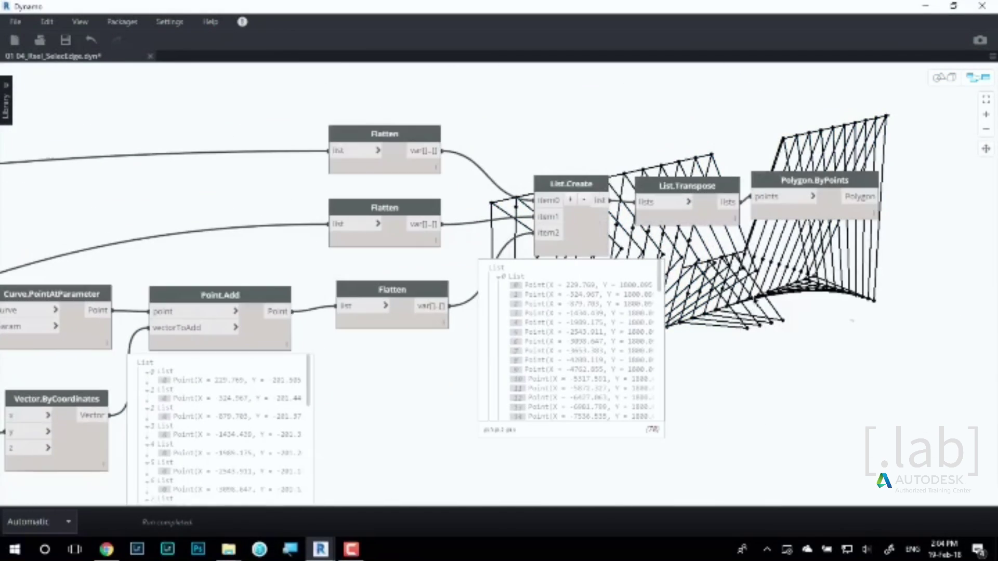The image size is (998, 561).
Task: Click the camera export image icon
Action: [x=980, y=40]
